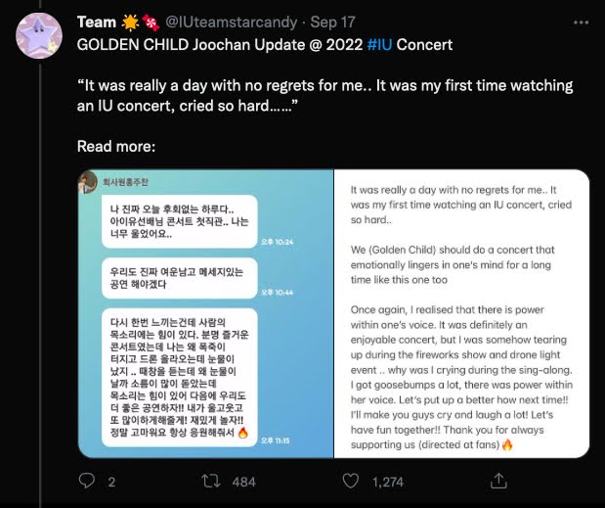Viewport: 605px width, 508px height.
Task: Click the reply count number 2
Action: (x=111, y=483)
